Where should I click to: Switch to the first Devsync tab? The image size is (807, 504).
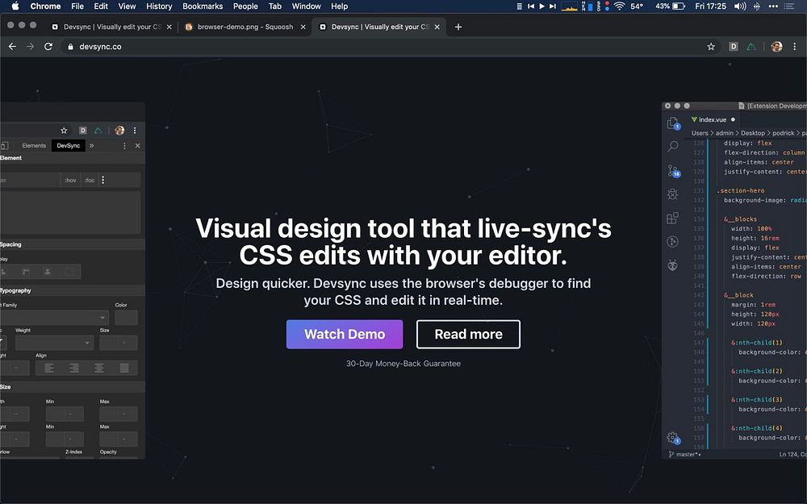[x=111, y=27]
